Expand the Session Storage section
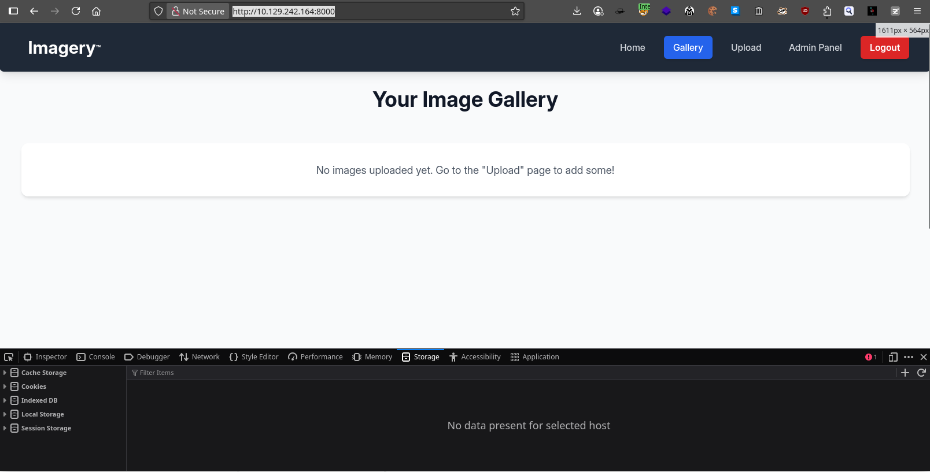 pos(5,428)
